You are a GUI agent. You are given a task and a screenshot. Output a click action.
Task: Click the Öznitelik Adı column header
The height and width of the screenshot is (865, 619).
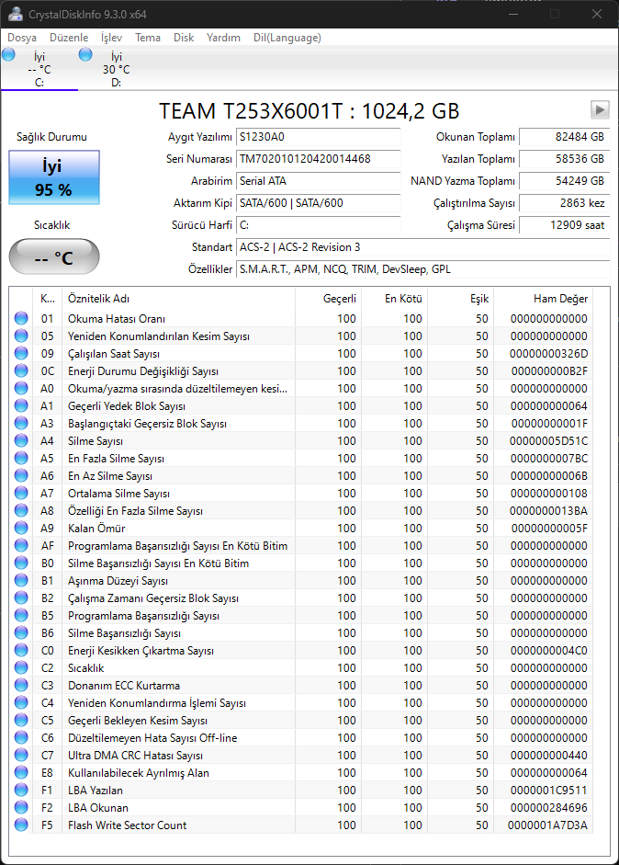pyautogui.click(x=178, y=299)
